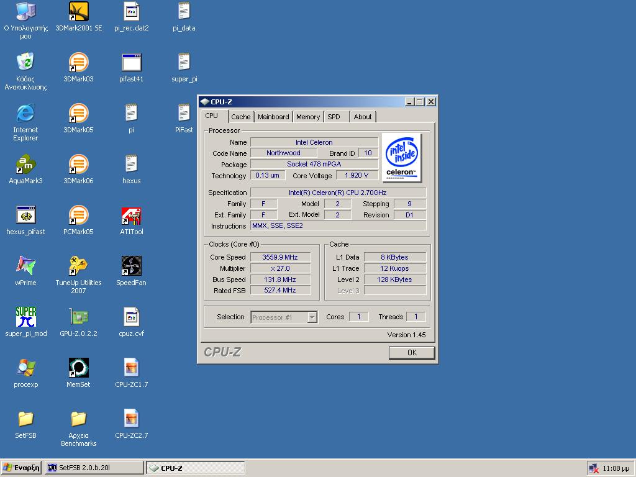Click CPU-Z taskbar button
636x477 pixels.
coord(196,468)
